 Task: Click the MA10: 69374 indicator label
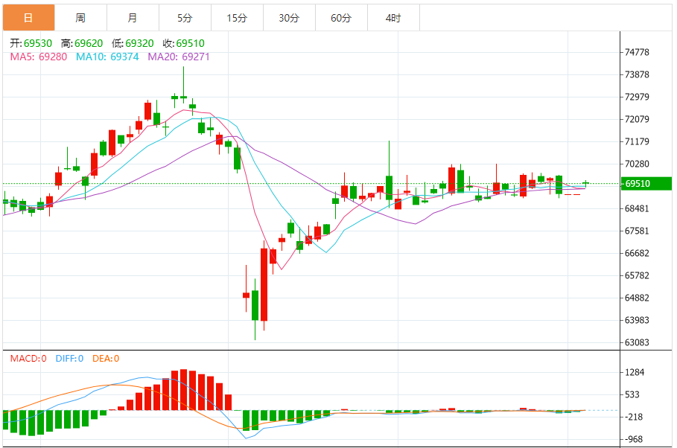107,57
